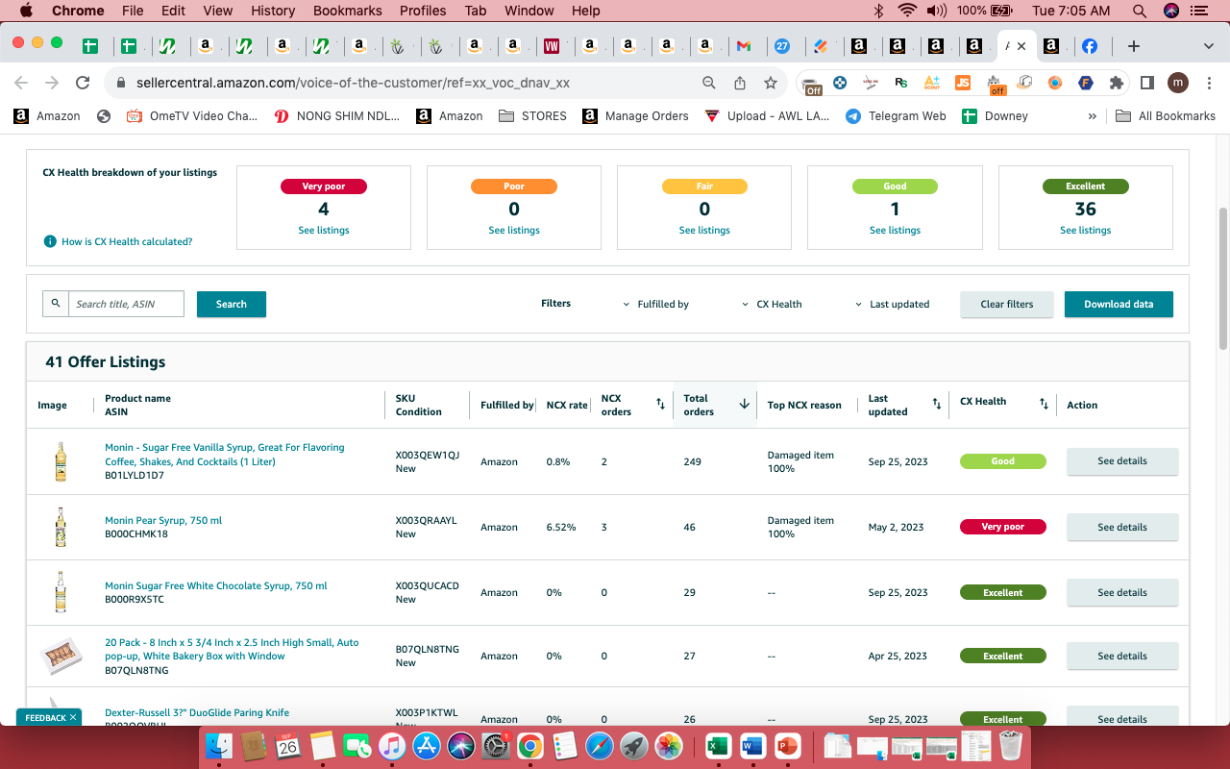Viewport: 1230px width, 769px height.
Task: Open the tab search dropdown chevron
Action: [1208, 46]
